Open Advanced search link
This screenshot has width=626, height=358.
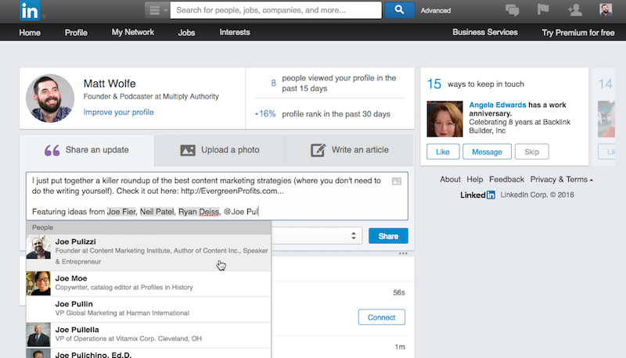pyautogui.click(x=436, y=11)
